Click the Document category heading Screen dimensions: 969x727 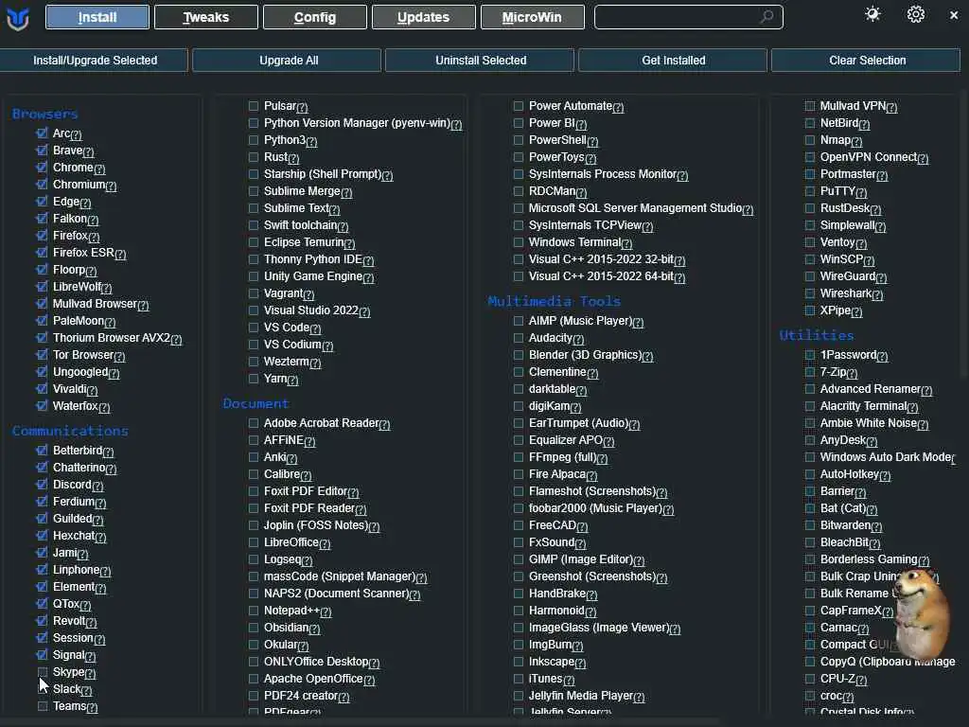point(255,403)
